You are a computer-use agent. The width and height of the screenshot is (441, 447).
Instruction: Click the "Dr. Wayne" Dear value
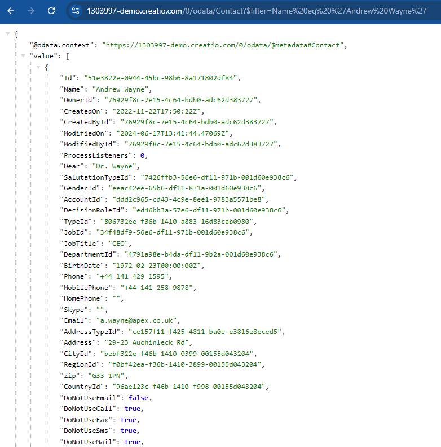114,166
